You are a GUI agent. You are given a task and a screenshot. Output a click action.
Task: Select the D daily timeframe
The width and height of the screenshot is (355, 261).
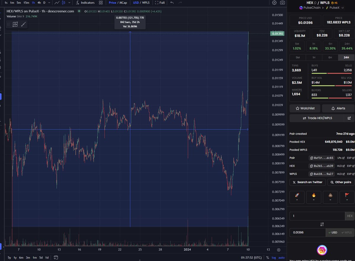(x=44, y=3)
